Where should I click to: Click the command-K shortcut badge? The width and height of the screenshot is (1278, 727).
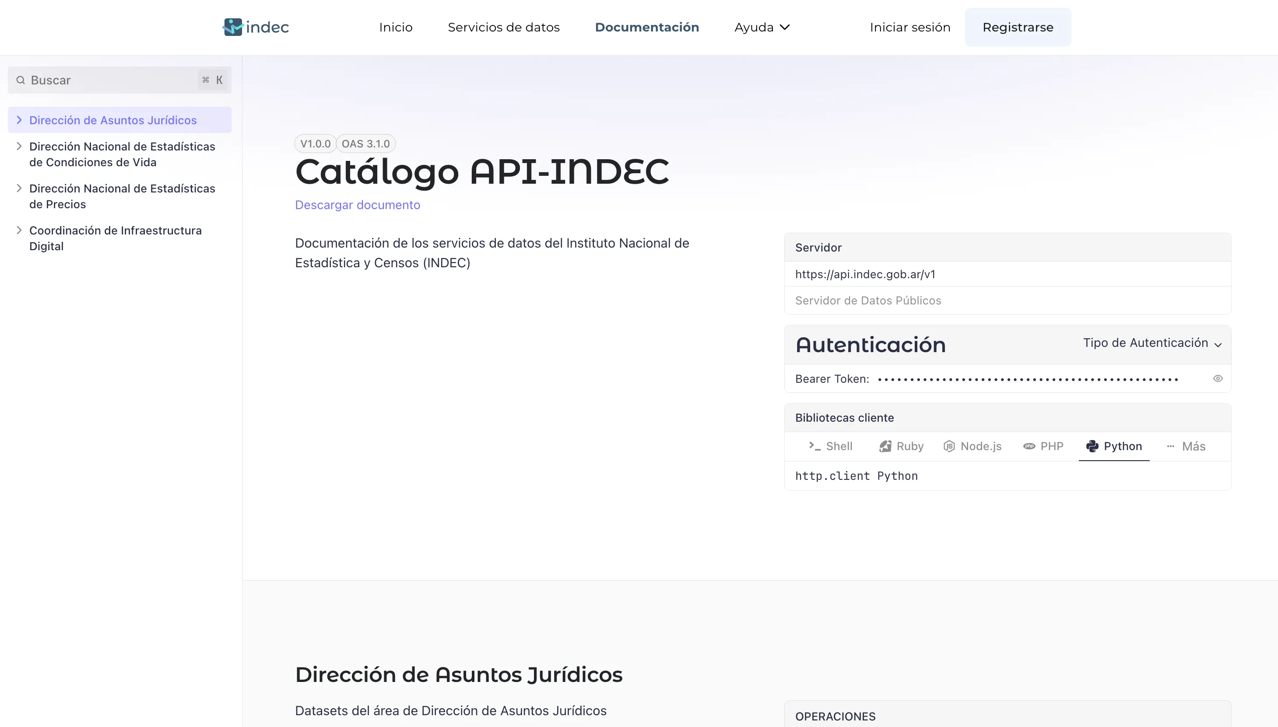(x=212, y=80)
